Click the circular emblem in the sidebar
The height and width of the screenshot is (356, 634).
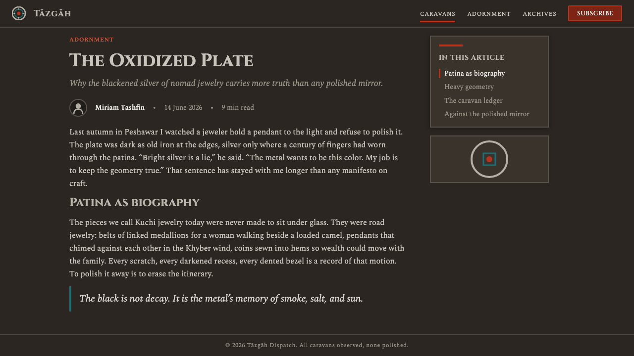point(489,159)
